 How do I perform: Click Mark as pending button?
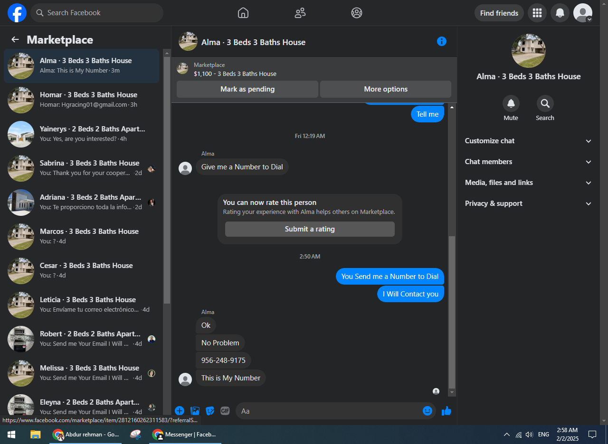coord(247,89)
